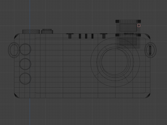167x125 pixels.
Task: Click the beveled bottom-right corner of camera body
Action: click(x=148, y=96)
